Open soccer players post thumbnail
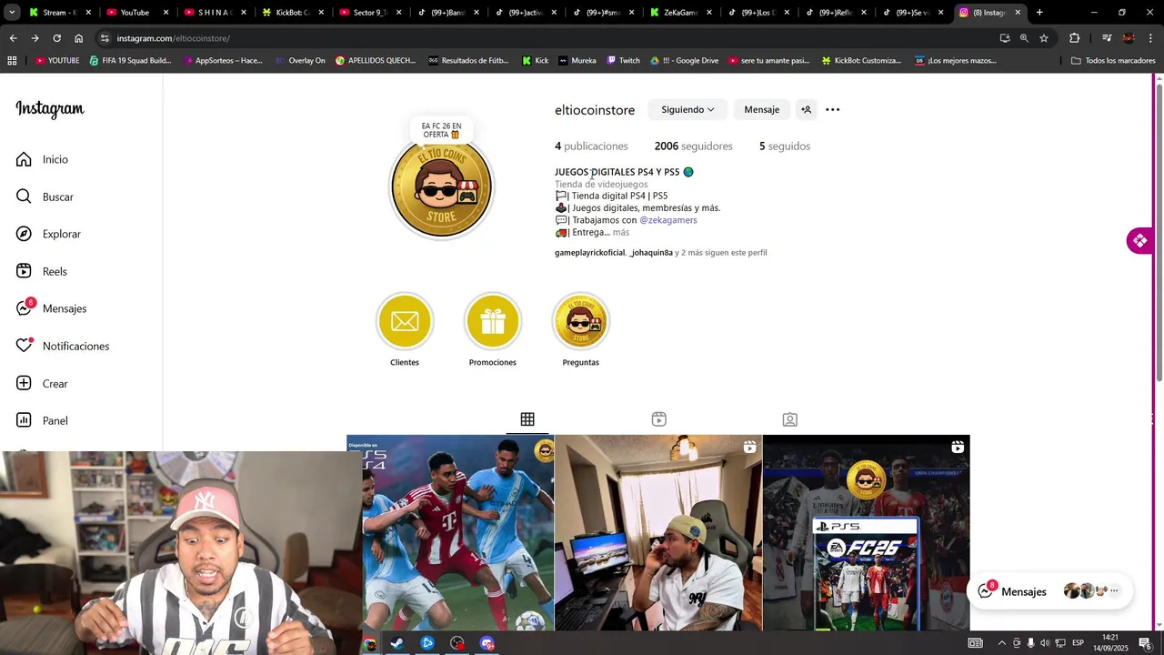This screenshot has height=655, width=1164. click(x=450, y=533)
